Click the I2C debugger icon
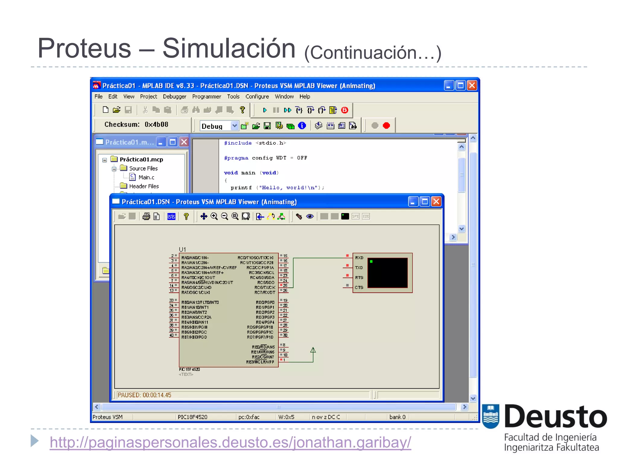 366,216
